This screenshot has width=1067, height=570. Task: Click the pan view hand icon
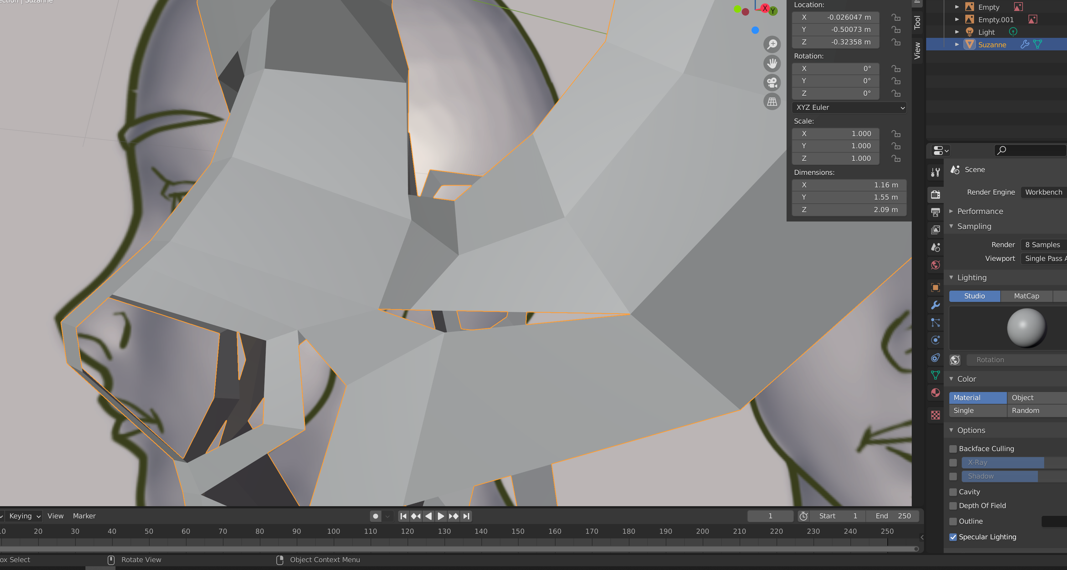[772, 63]
